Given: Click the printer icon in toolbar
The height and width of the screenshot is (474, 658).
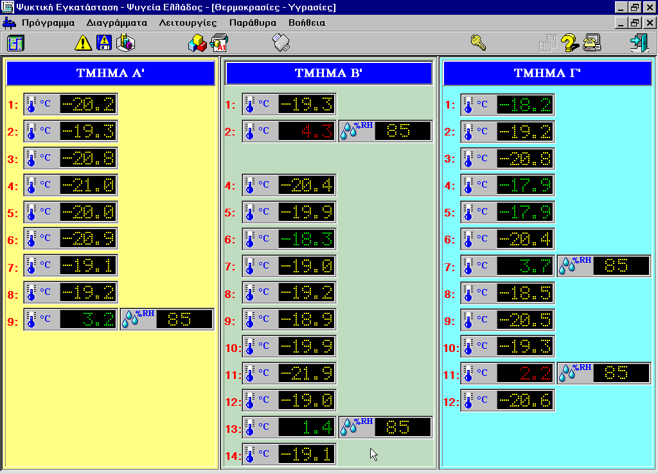Looking at the screenshot, I should (x=282, y=43).
